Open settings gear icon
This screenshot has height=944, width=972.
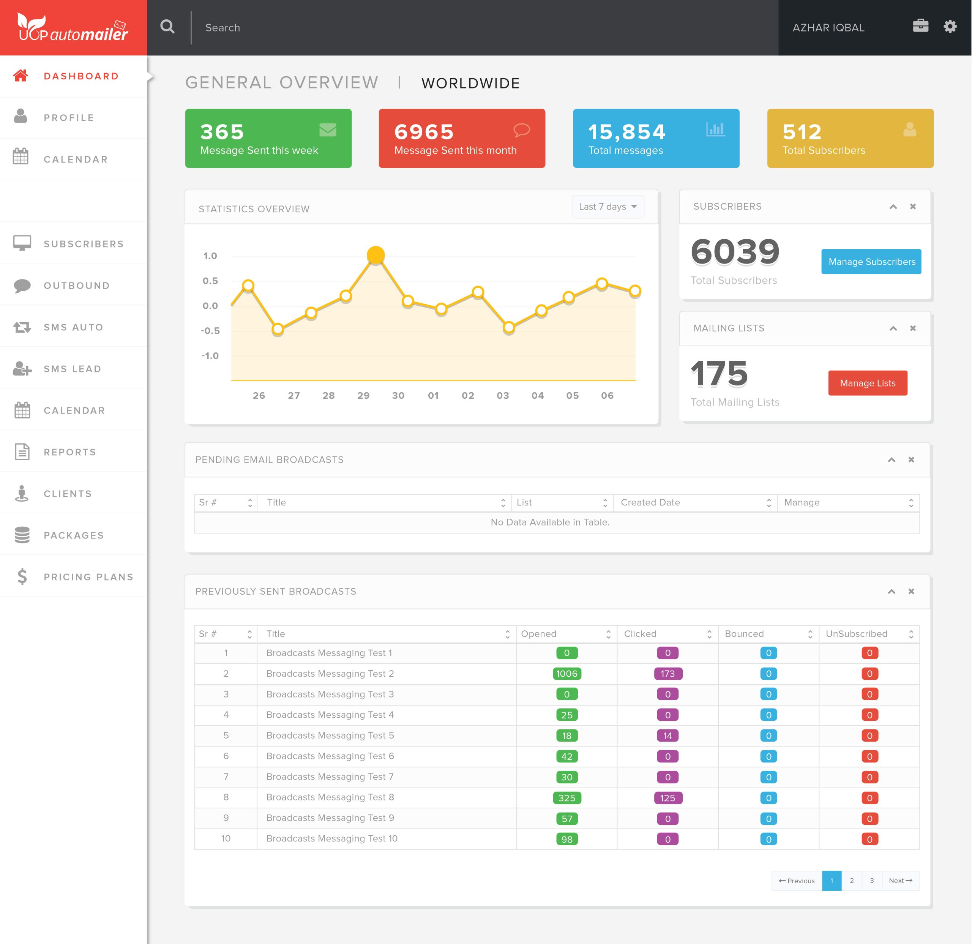click(x=950, y=26)
